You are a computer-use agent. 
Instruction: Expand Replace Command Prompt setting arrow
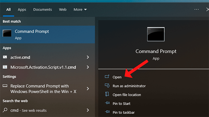(88, 89)
